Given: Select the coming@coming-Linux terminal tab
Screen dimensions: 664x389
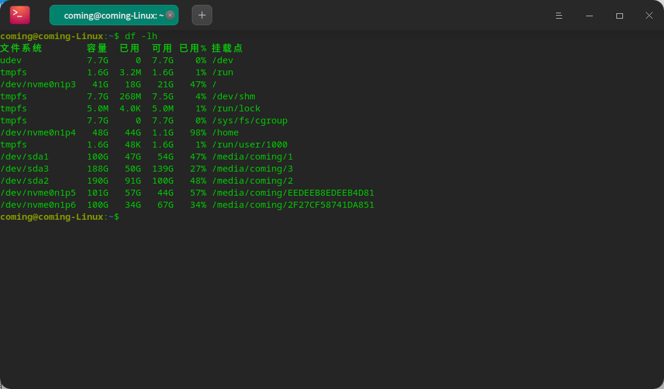Looking at the screenshot, I should (x=109, y=16).
